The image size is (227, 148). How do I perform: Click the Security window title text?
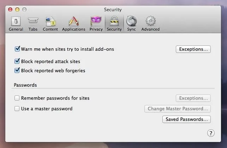click(x=113, y=10)
